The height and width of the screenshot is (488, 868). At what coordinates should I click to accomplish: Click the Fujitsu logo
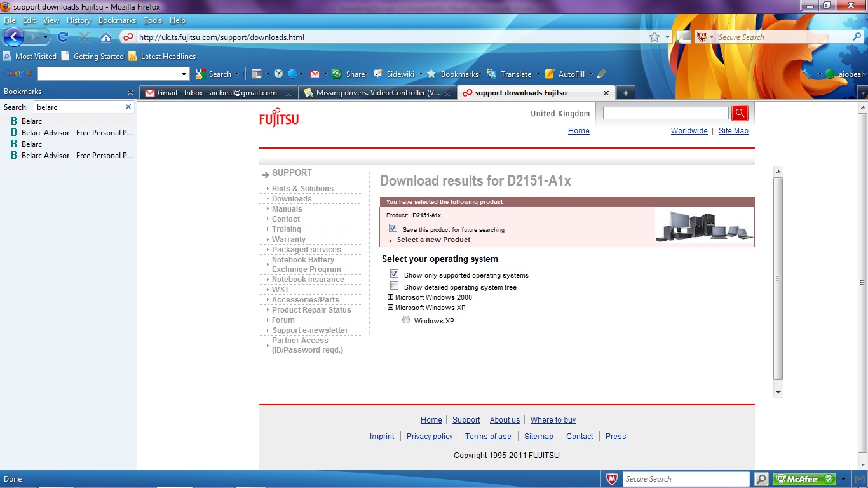click(x=278, y=118)
